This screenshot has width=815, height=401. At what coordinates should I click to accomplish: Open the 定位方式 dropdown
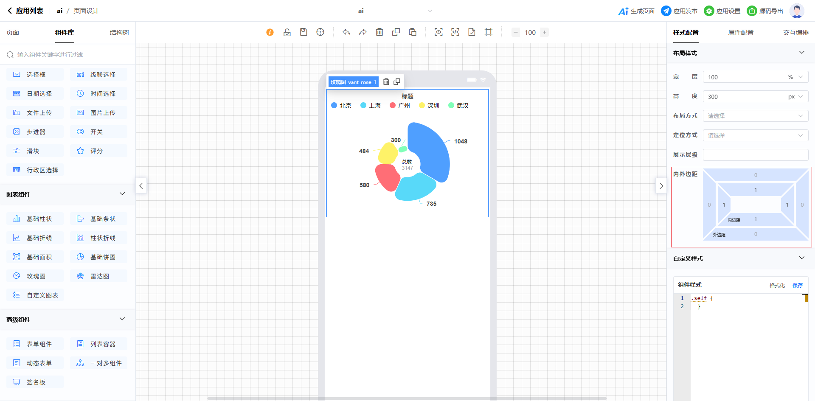tap(755, 135)
